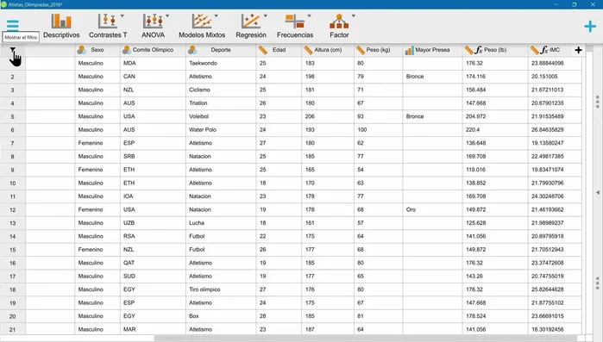This screenshot has width=603, height=342.
Task: Click the IOA committee cell
Action: pyautogui.click(x=153, y=196)
